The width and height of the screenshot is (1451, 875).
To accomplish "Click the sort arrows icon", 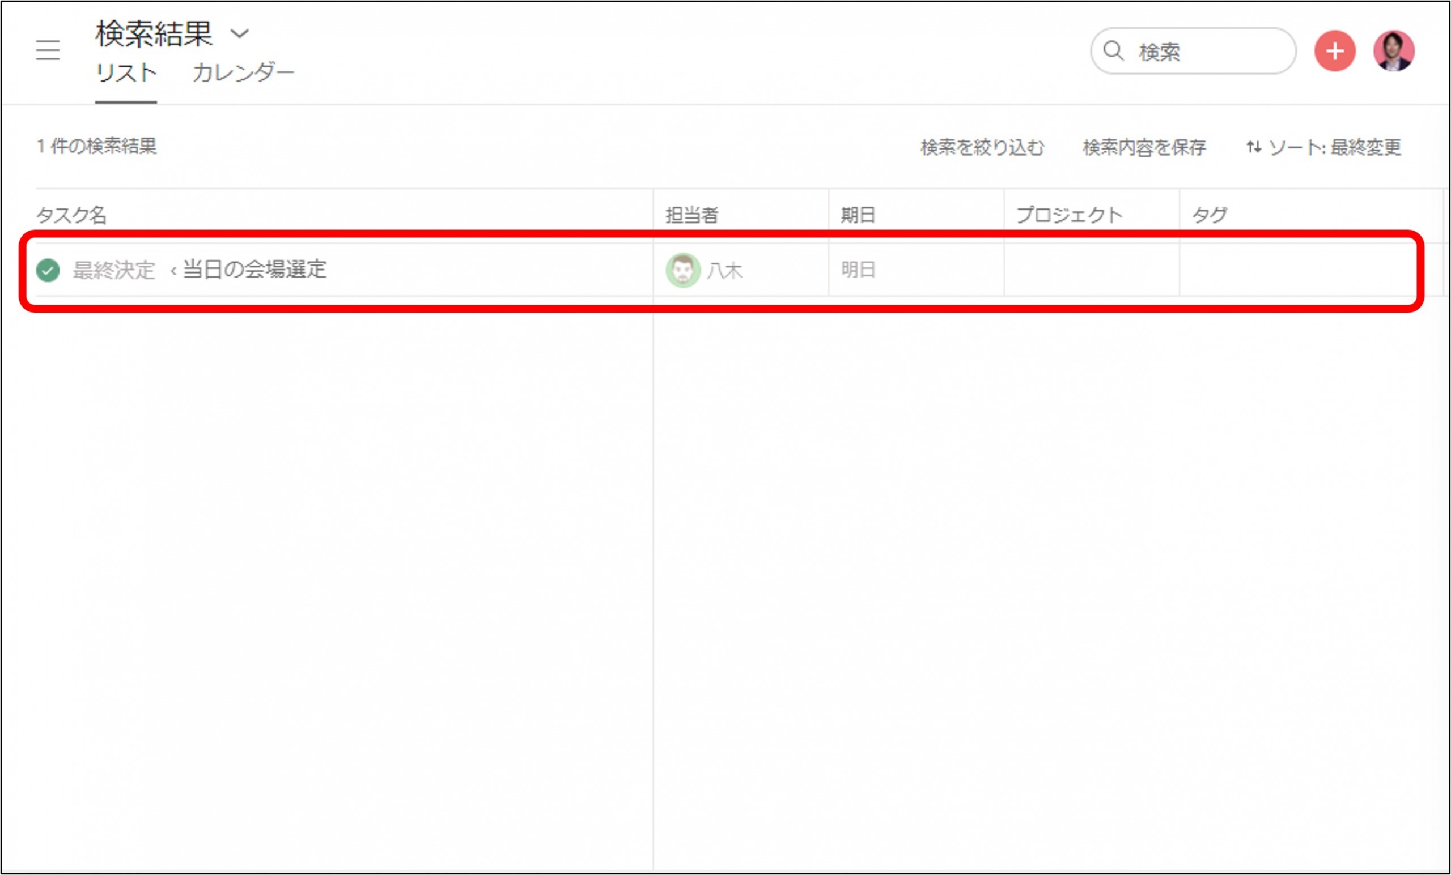I will tap(1254, 147).
